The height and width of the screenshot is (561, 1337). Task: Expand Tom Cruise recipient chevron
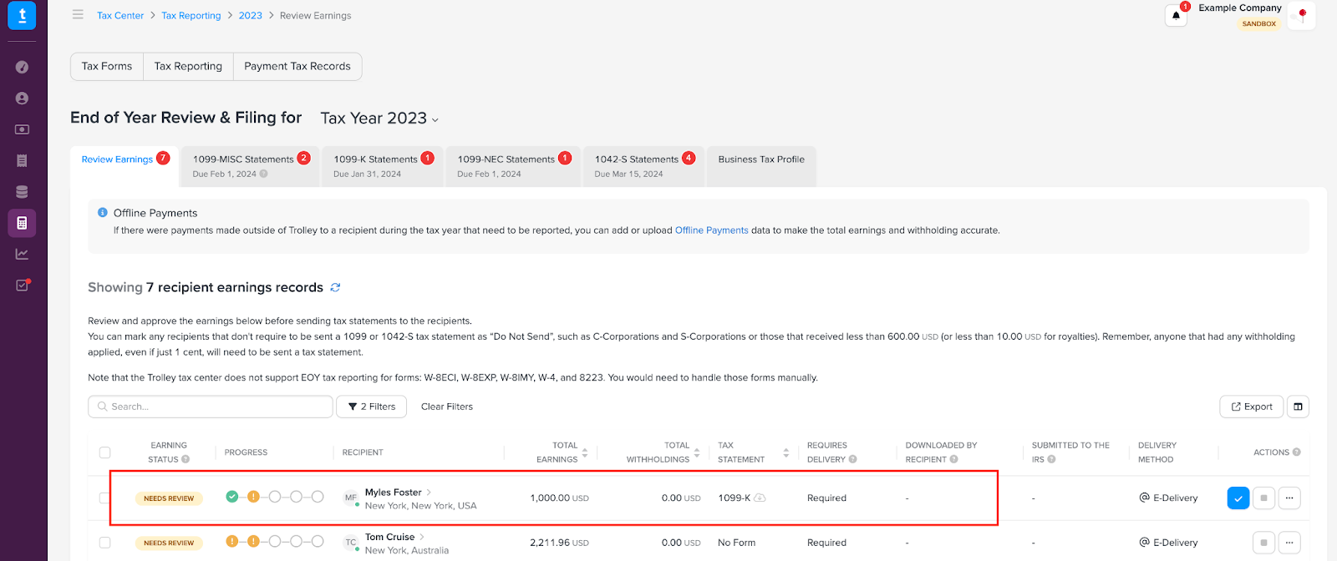tap(422, 537)
